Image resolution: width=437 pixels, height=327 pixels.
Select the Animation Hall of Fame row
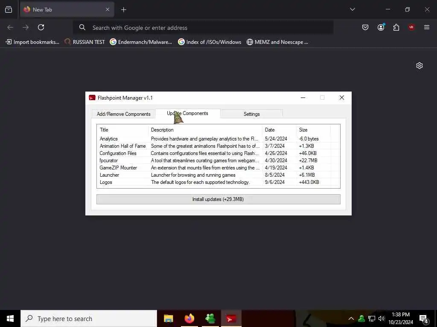click(x=218, y=146)
